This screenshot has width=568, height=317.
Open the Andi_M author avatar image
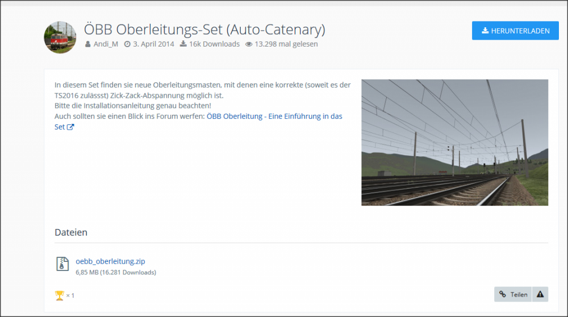(x=60, y=37)
